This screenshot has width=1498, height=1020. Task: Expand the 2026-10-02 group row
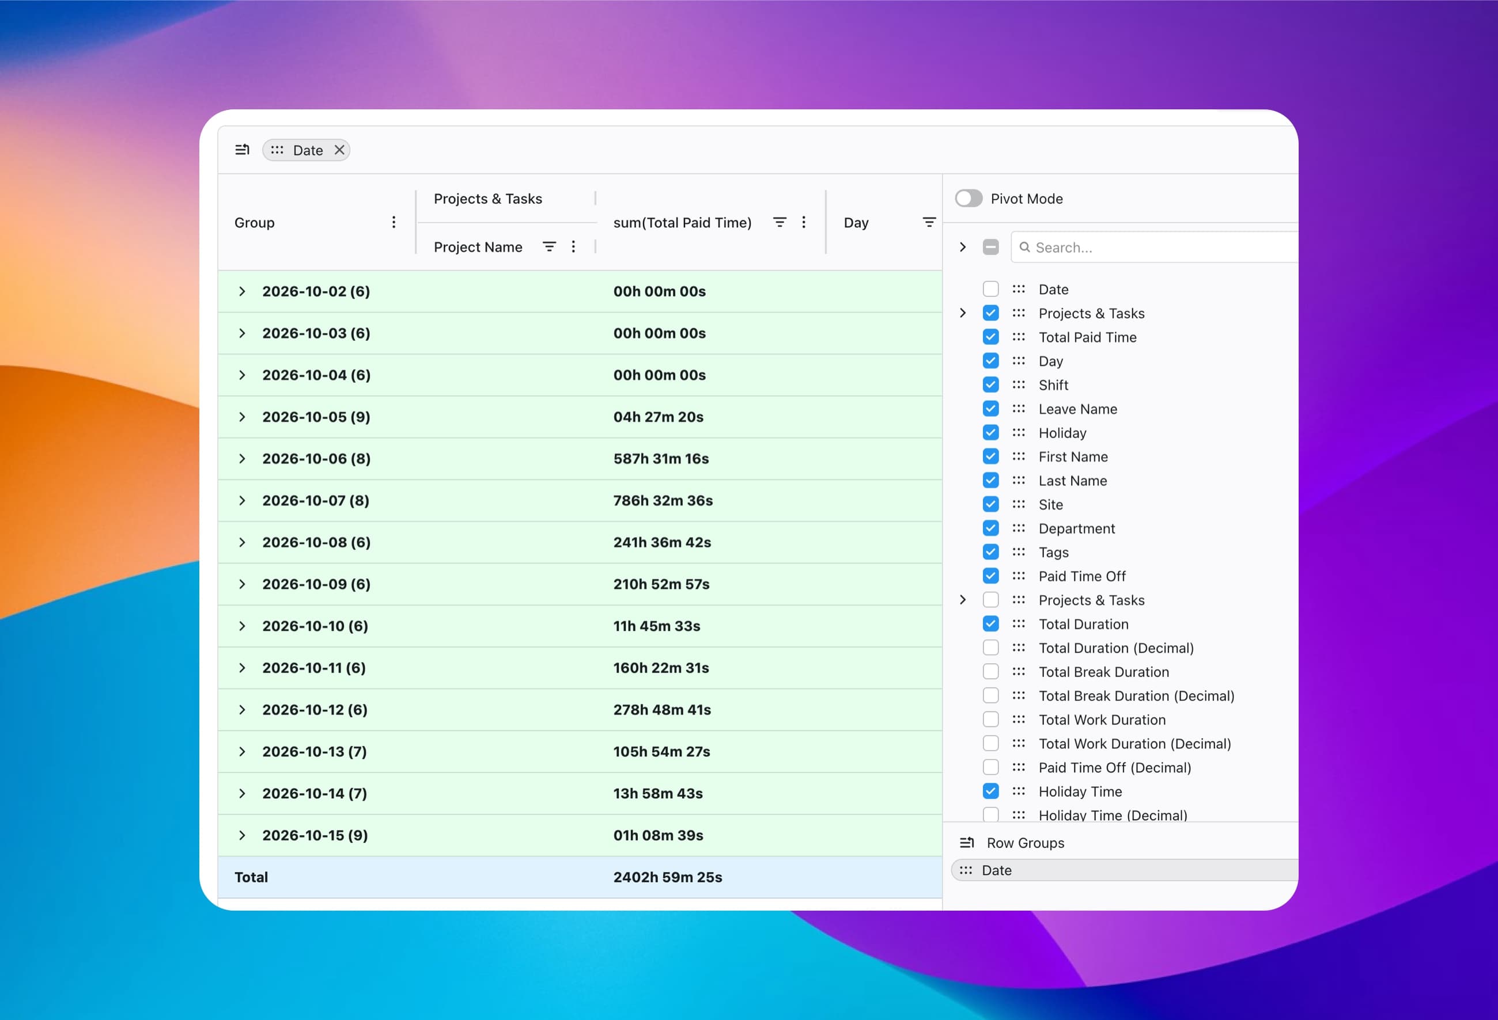coord(243,291)
